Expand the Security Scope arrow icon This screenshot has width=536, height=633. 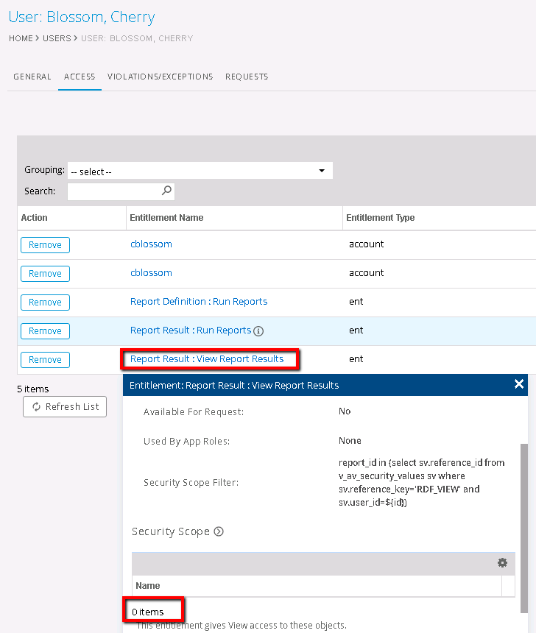219,531
